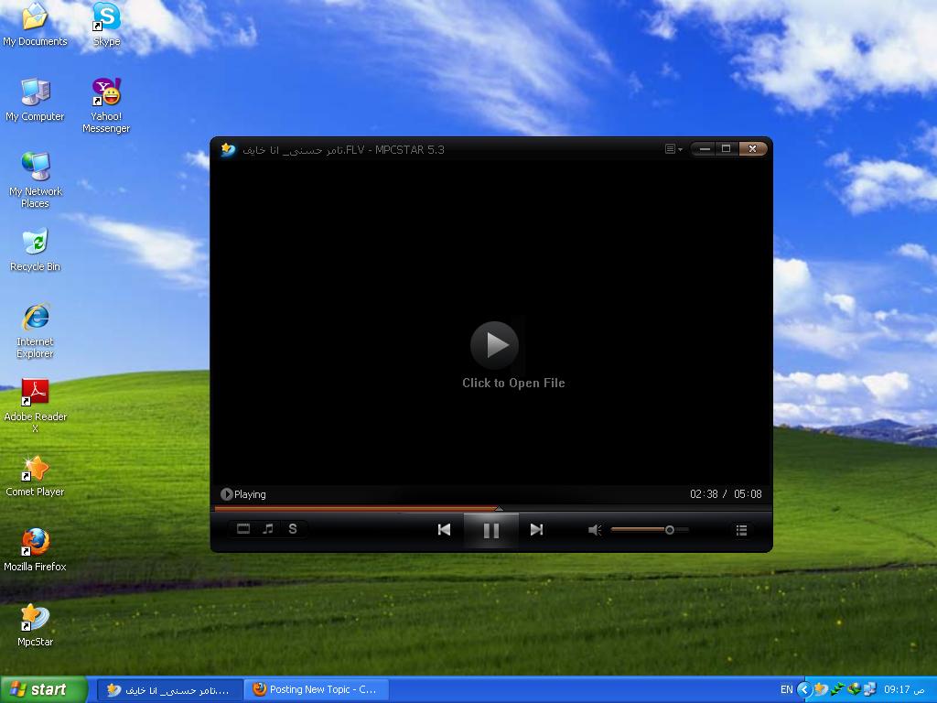Image resolution: width=937 pixels, height=703 pixels.
Task: Click the 02:38 / 05:08 time display
Action: tap(726, 494)
